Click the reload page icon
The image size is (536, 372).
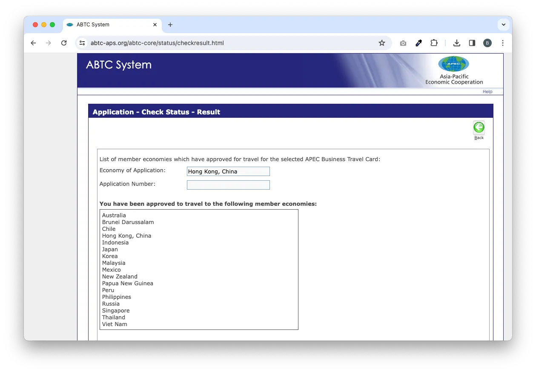pos(64,43)
